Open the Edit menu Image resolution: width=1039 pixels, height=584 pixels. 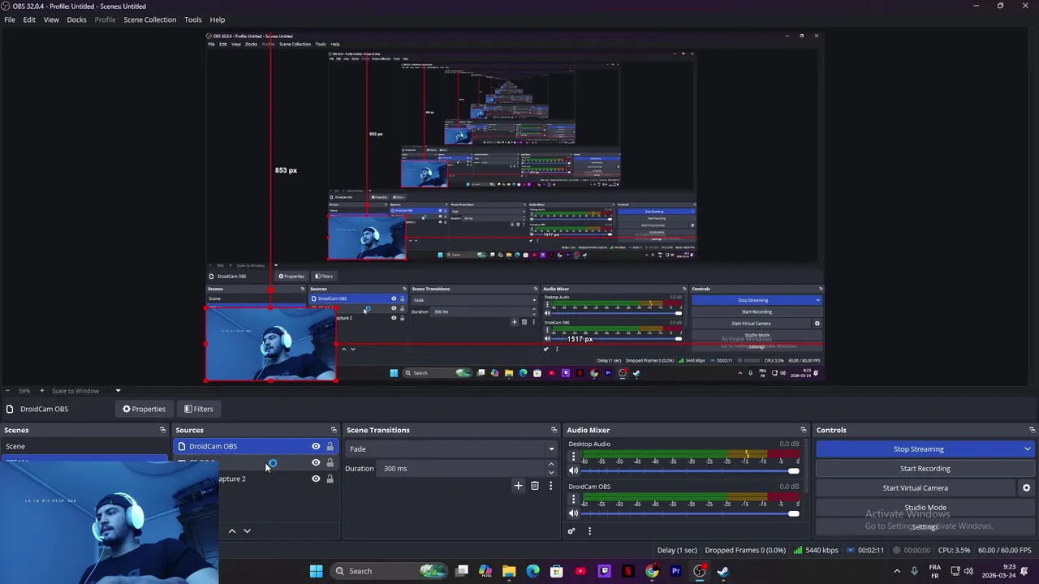coord(29,19)
